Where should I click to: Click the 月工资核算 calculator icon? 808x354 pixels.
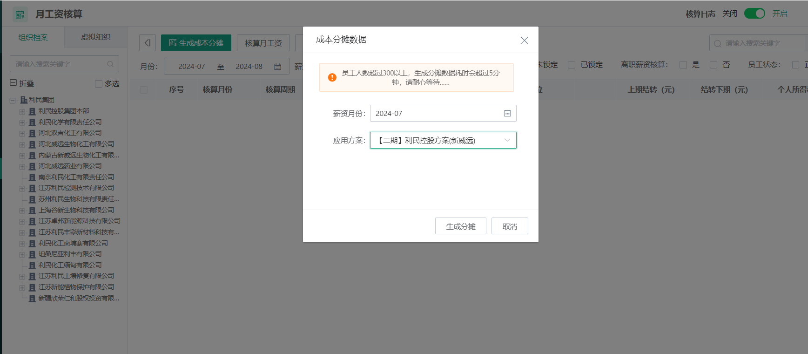tap(20, 14)
